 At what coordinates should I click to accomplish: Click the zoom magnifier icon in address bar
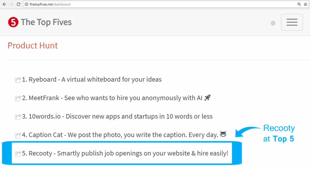299,4
